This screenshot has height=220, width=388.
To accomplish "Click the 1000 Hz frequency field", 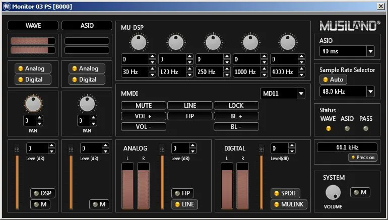I will pos(247,72).
